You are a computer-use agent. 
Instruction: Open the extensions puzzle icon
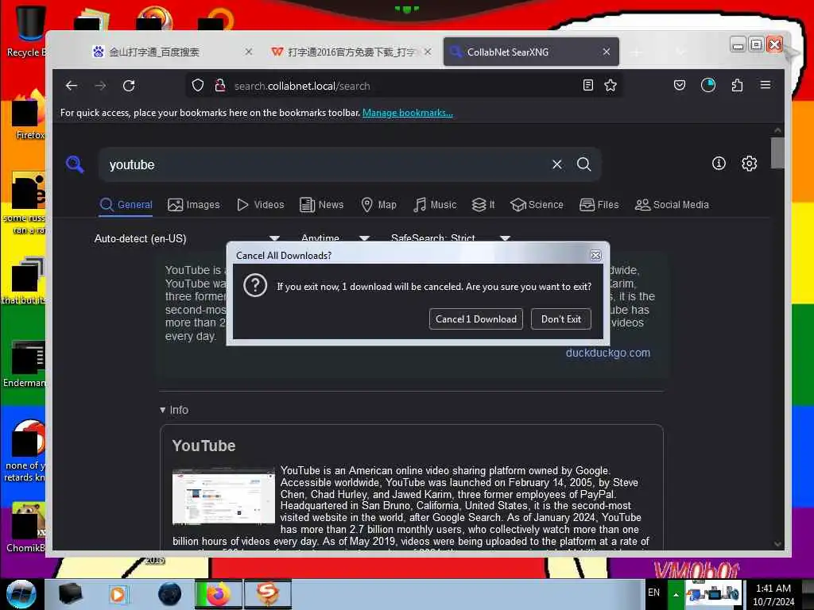coord(737,85)
